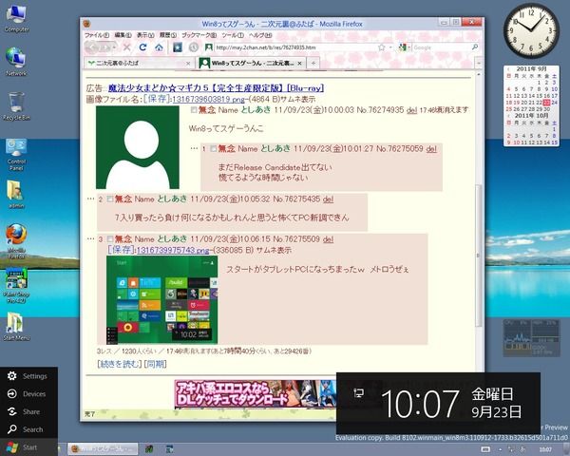Open the green avatar thumbnail image

(138, 147)
